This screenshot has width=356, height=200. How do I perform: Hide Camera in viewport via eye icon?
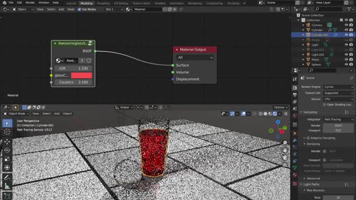346,25
